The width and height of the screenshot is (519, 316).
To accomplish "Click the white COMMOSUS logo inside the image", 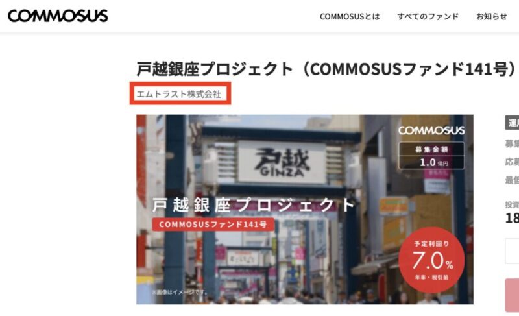I will tap(431, 130).
